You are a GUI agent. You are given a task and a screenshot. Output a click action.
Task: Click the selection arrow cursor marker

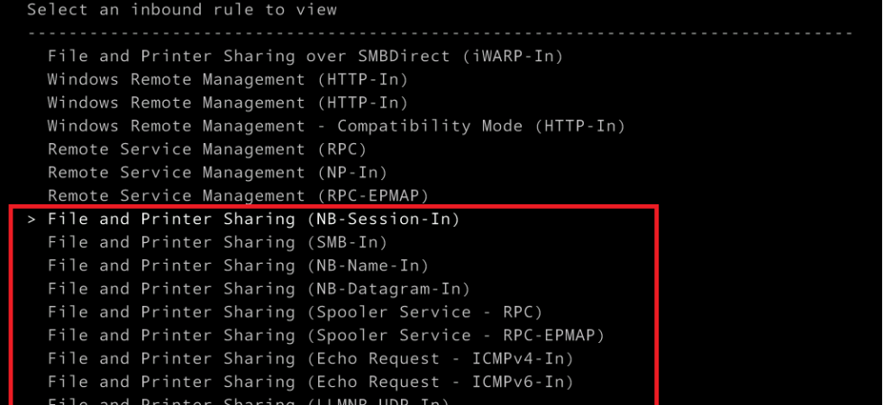(x=32, y=220)
